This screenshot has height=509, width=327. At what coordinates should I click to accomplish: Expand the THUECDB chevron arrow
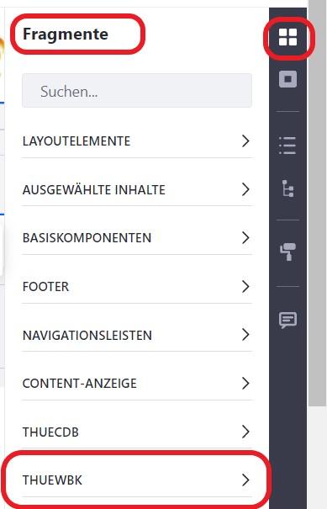coord(245,432)
